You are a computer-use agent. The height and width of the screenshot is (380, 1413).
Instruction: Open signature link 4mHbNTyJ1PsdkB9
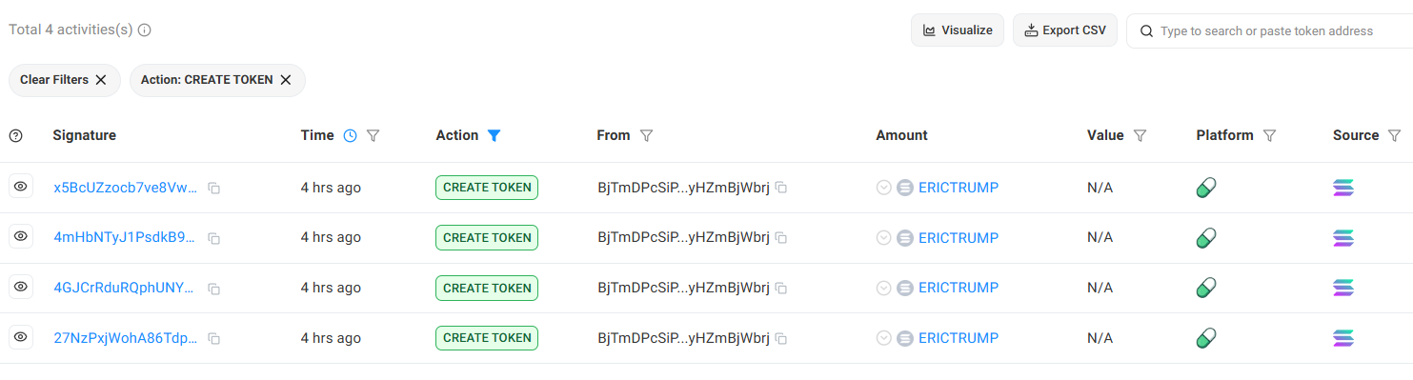126,237
